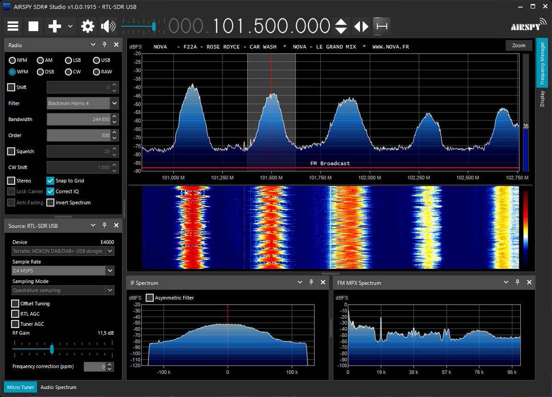The height and width of the screenshot is (397, 552).
Task: Pin the IF Spectrum panel
Action: 311,283
